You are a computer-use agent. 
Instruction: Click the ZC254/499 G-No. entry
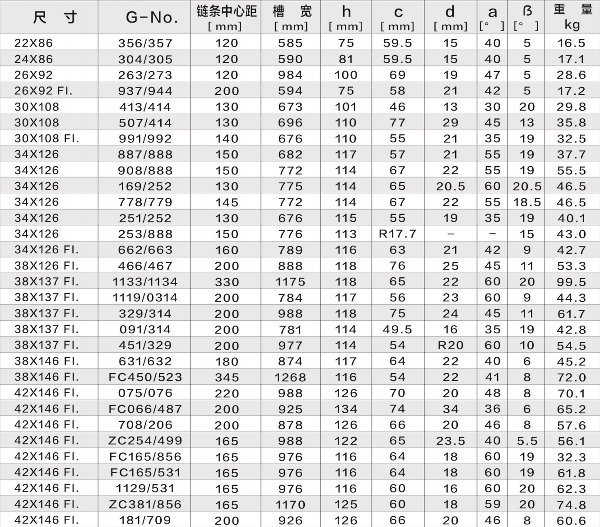coord(145,441)
